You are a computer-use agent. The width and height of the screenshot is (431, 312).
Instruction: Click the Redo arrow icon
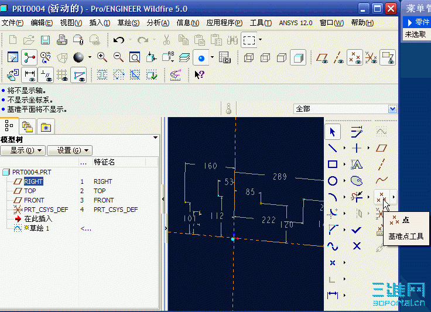tap(143, 40)
